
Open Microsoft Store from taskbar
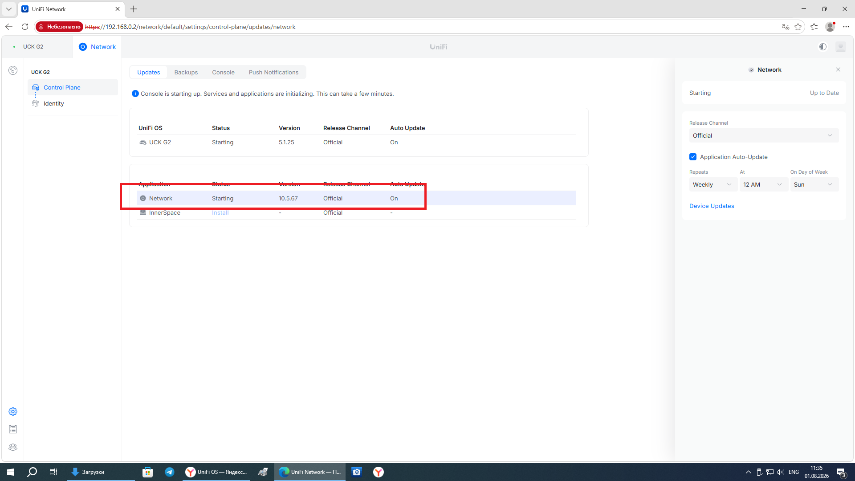pyautogui.click(x=147, y=472)
